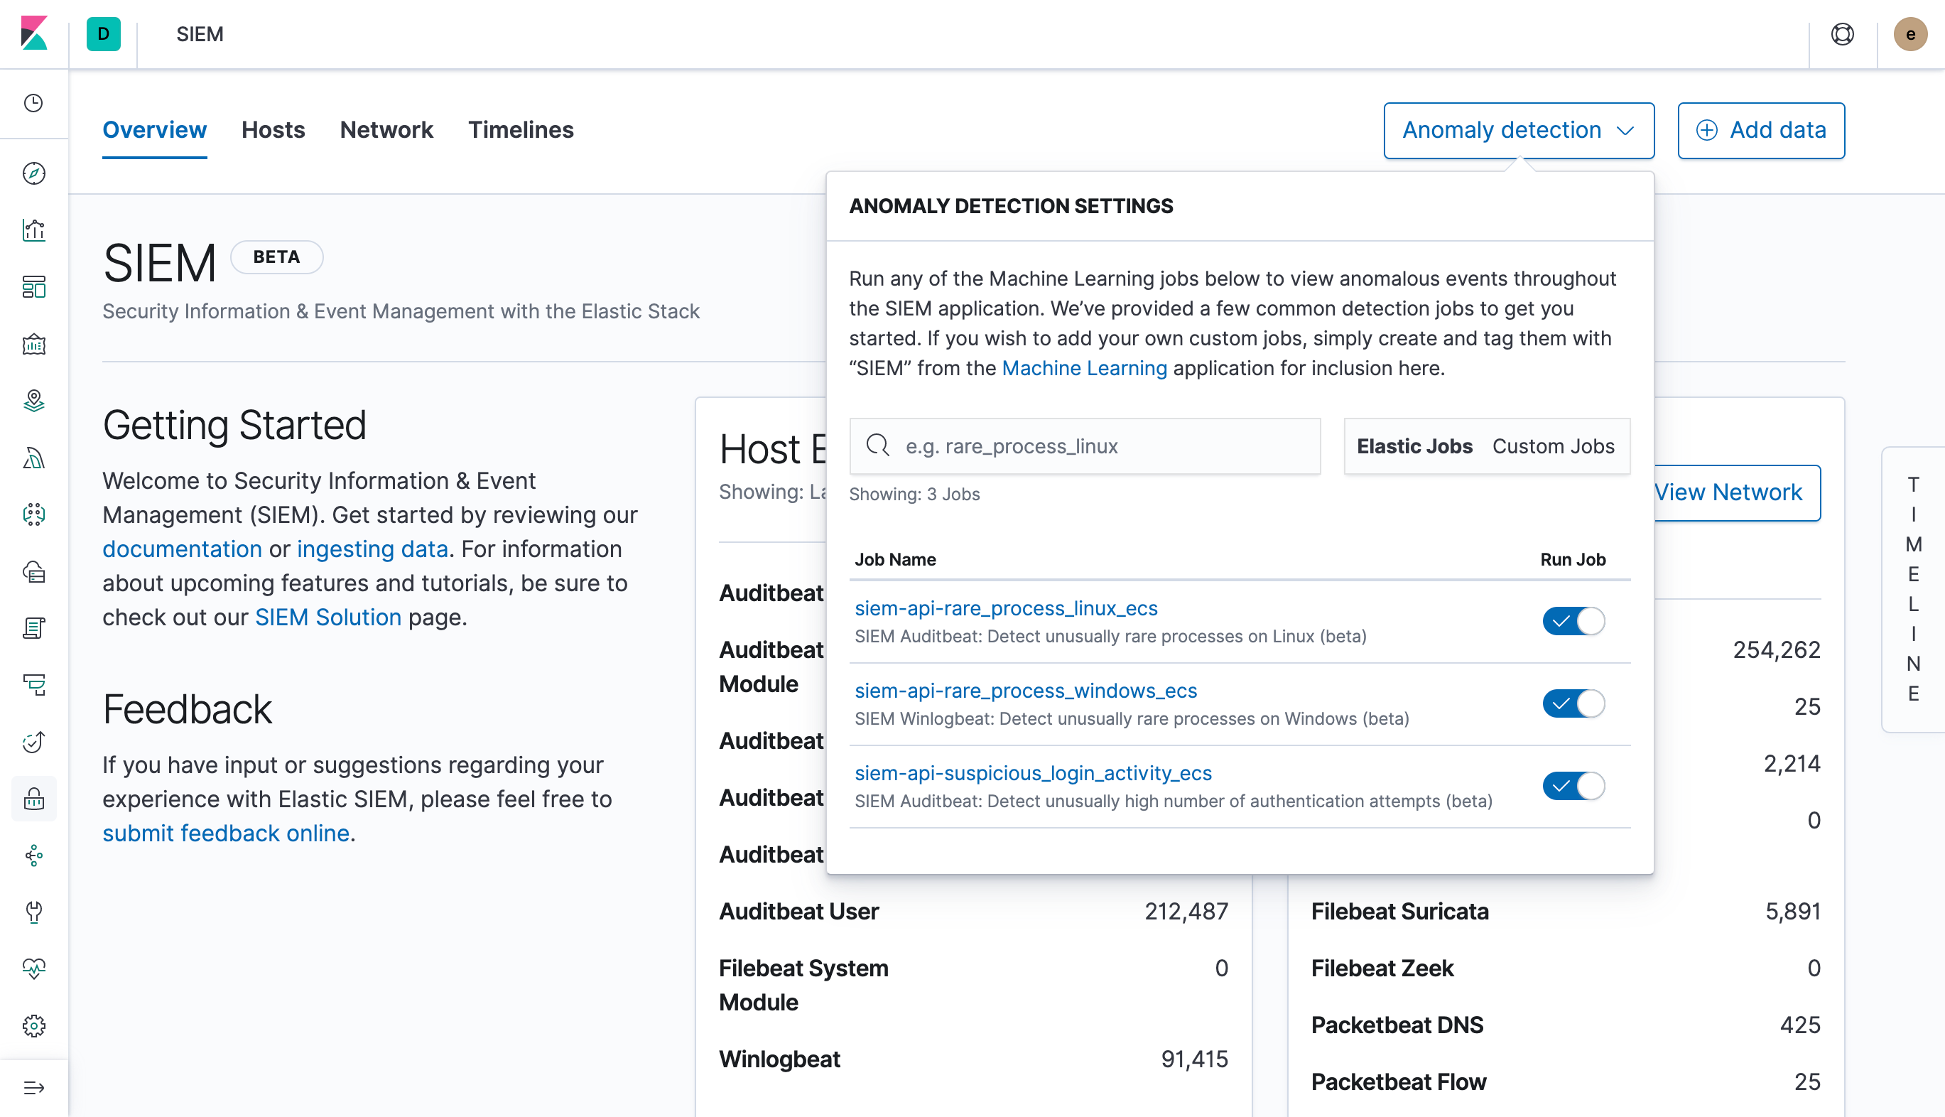Switch to the Network tab

point(386,131)
